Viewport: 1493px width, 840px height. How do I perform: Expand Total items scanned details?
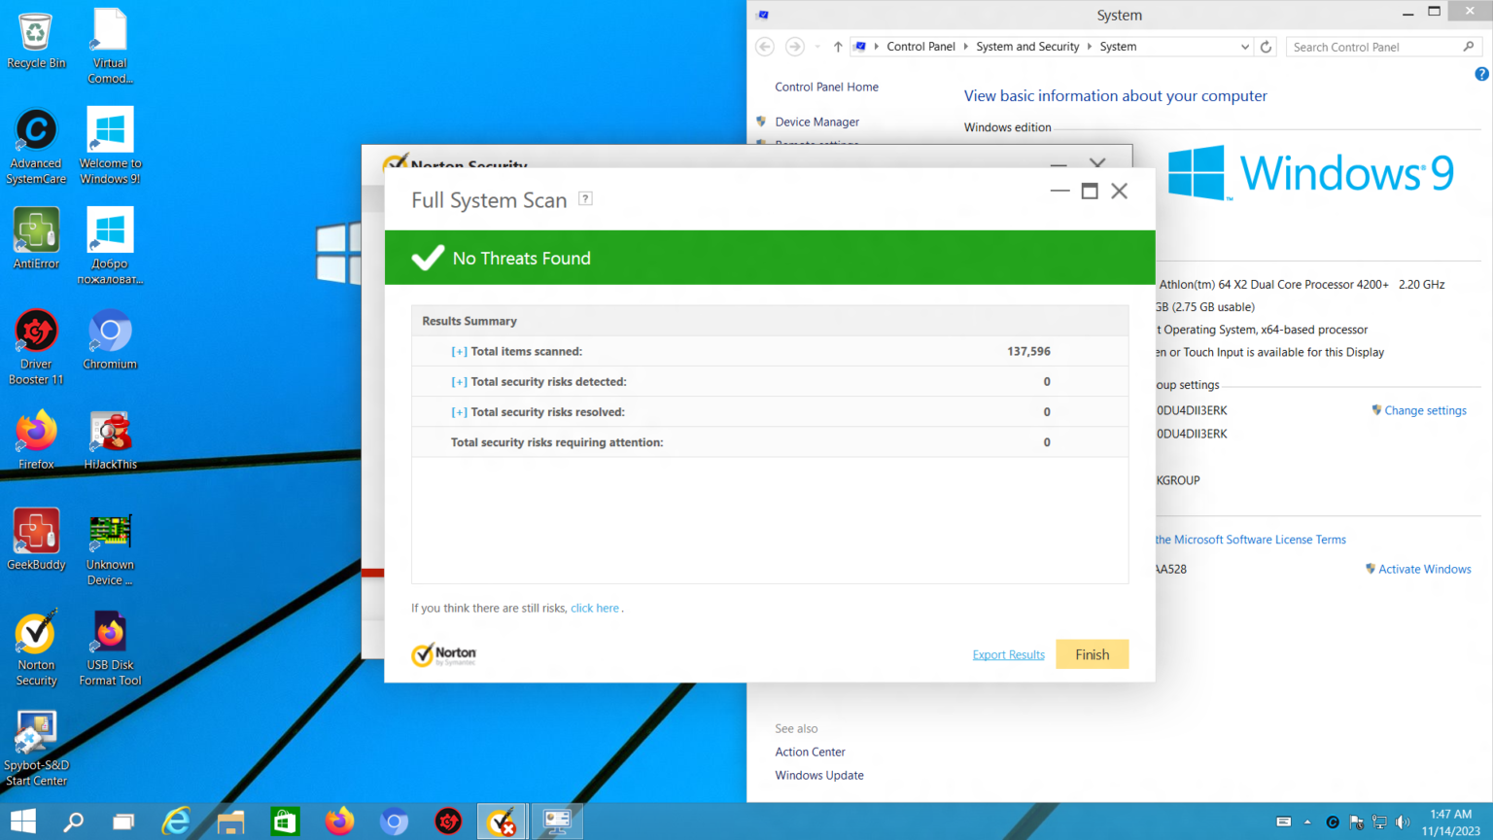click(458, 351)
